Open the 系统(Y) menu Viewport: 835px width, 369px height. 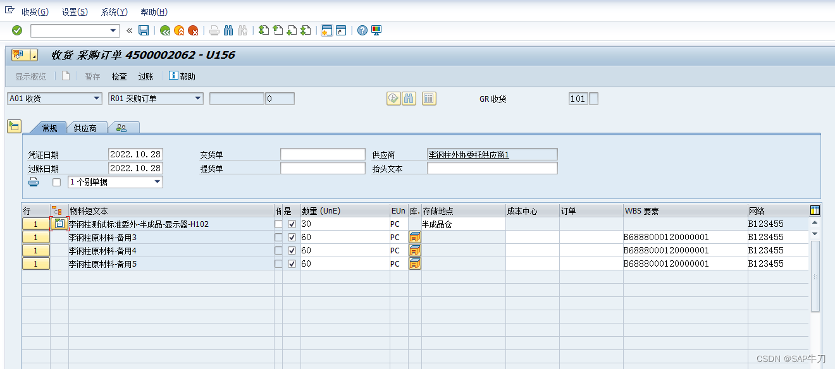[x=114, y=12]
